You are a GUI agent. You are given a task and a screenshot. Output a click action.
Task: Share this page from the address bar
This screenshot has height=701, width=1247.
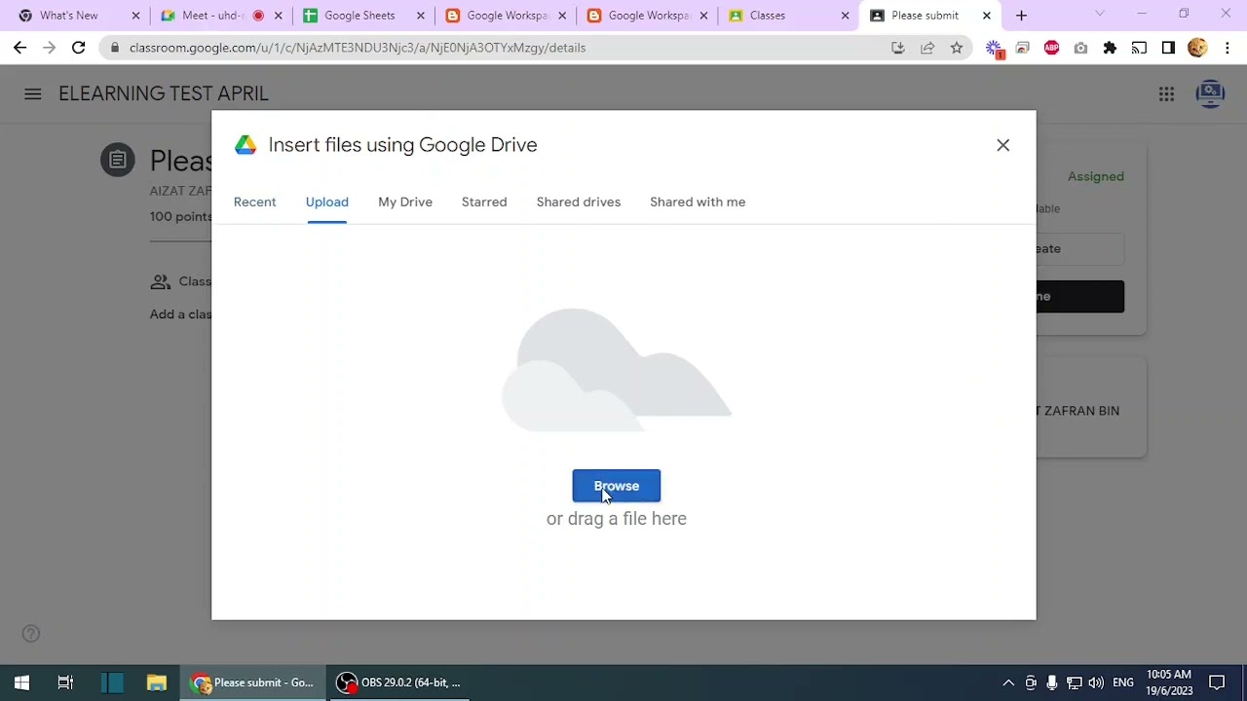coord(927,48)
